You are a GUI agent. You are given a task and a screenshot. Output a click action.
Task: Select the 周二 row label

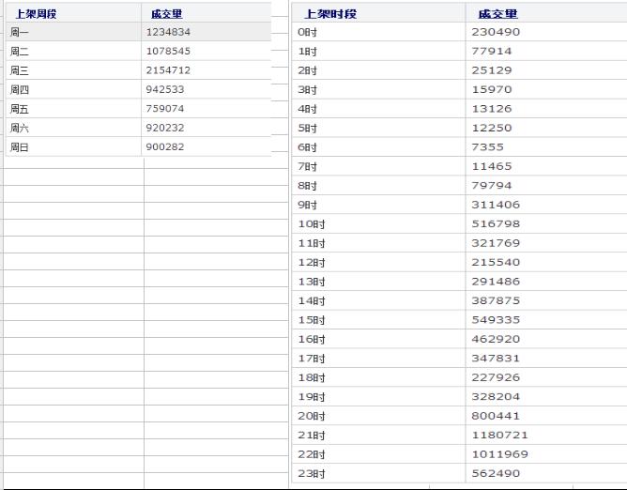[19, 52]
